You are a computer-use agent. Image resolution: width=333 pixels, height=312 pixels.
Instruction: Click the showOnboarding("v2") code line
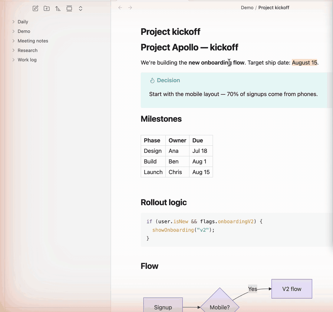pyautogui.click(x=183, y=230)
